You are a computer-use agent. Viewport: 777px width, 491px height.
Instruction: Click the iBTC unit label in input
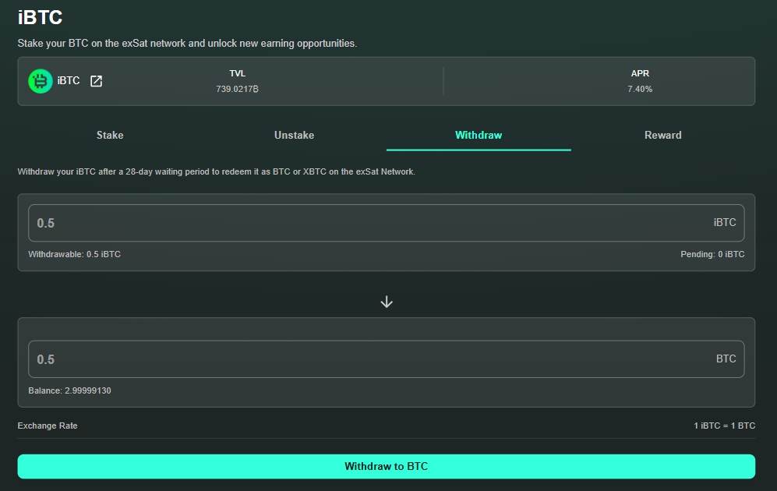pos(724,223)
